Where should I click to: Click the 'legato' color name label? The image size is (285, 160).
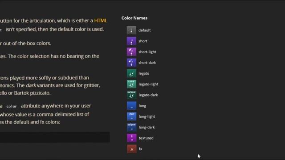(144, 73)
